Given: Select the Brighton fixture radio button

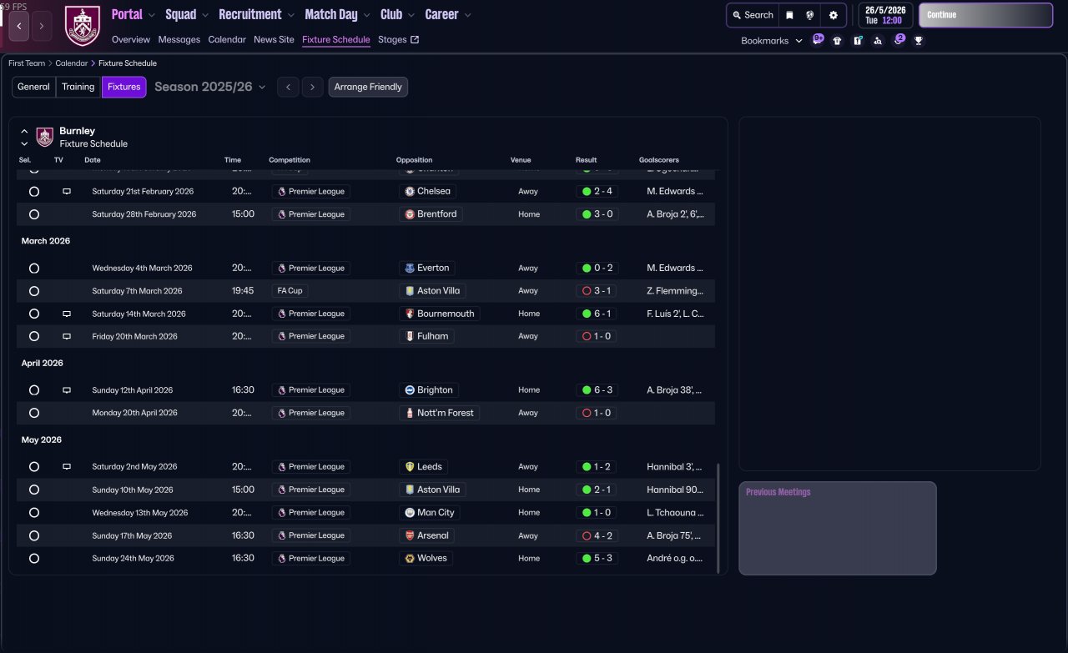Looking at the screenshot, I should (34, 390).
